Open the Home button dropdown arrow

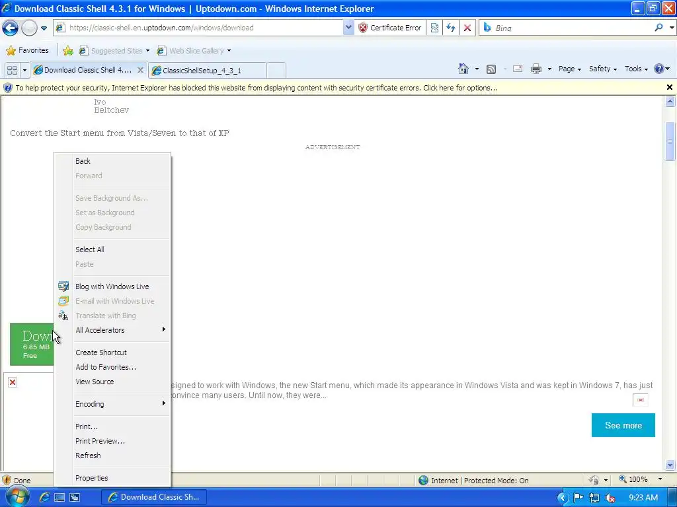477,69
